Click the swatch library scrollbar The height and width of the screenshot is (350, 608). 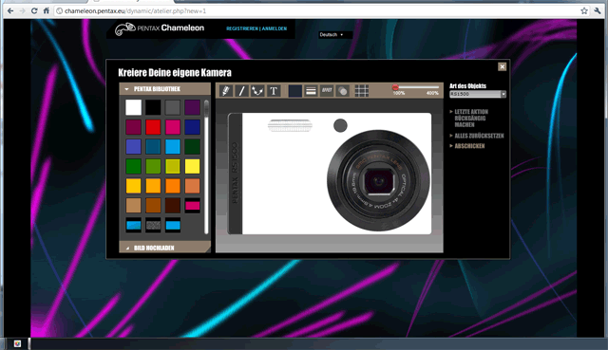point(206,167)
